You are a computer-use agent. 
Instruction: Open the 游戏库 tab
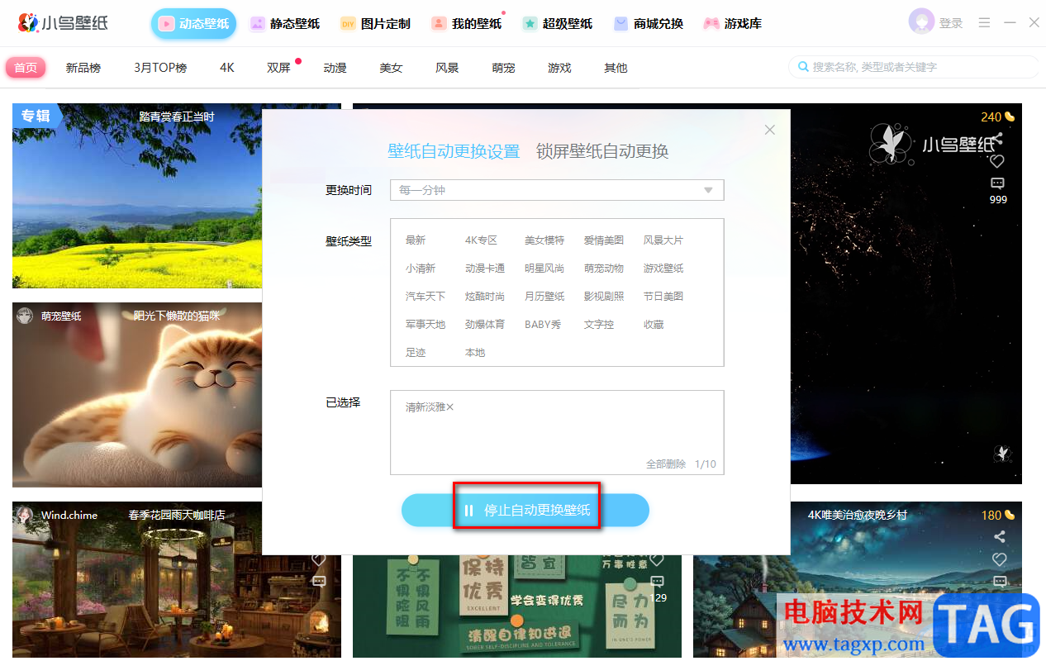pyautogui.click(x=732, y=24)
